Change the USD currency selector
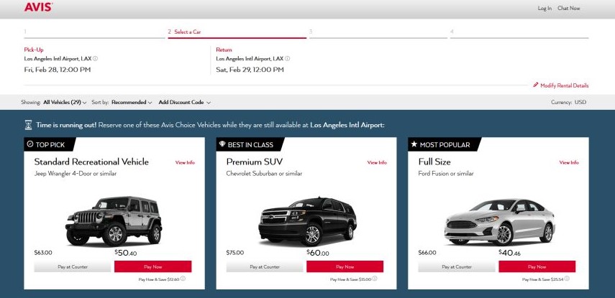Screen dimensions: 615x298 coord(580,102)
